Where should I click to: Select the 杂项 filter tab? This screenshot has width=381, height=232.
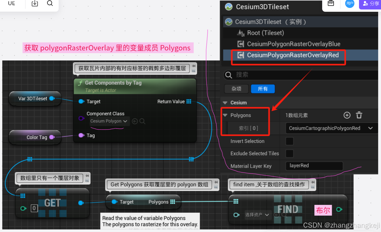[x=236, y=89]
